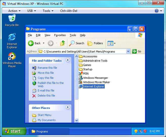166x137 pixels.
Task: Click Ctrl+Alt+Del in Virtual PC toolbar
Action: click(69, 11)
